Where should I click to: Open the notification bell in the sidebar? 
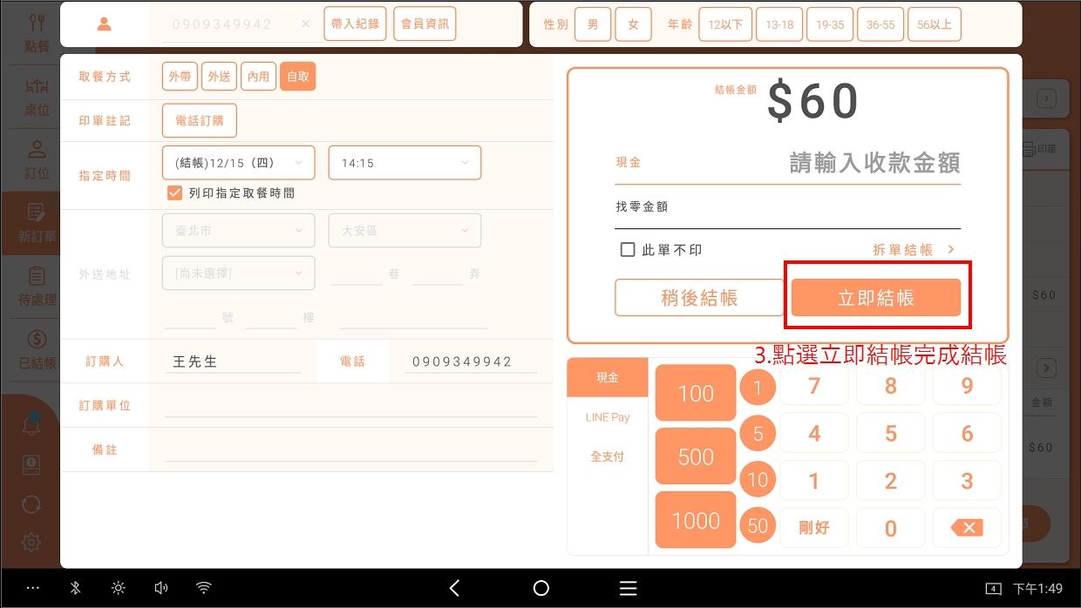tap(31, 426)
